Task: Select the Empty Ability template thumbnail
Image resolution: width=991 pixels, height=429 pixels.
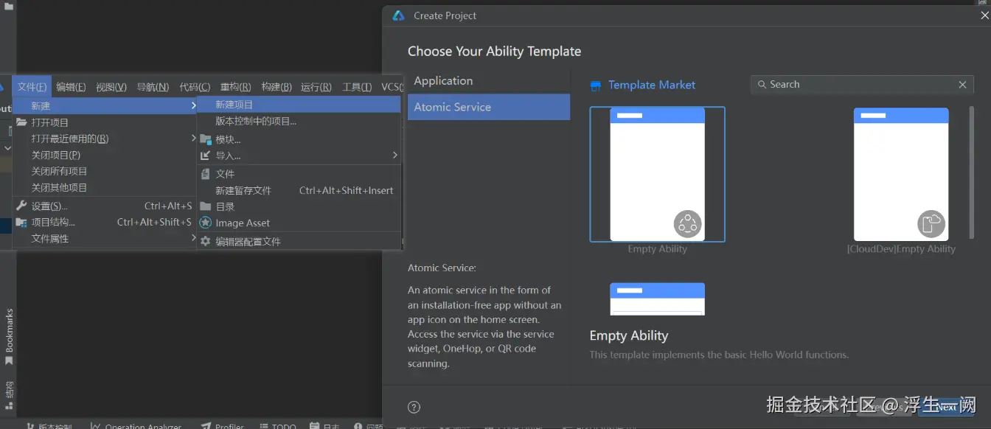Action: pos(657,174)
